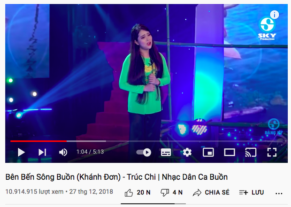Switch to theater mode

tap(230, 152)
